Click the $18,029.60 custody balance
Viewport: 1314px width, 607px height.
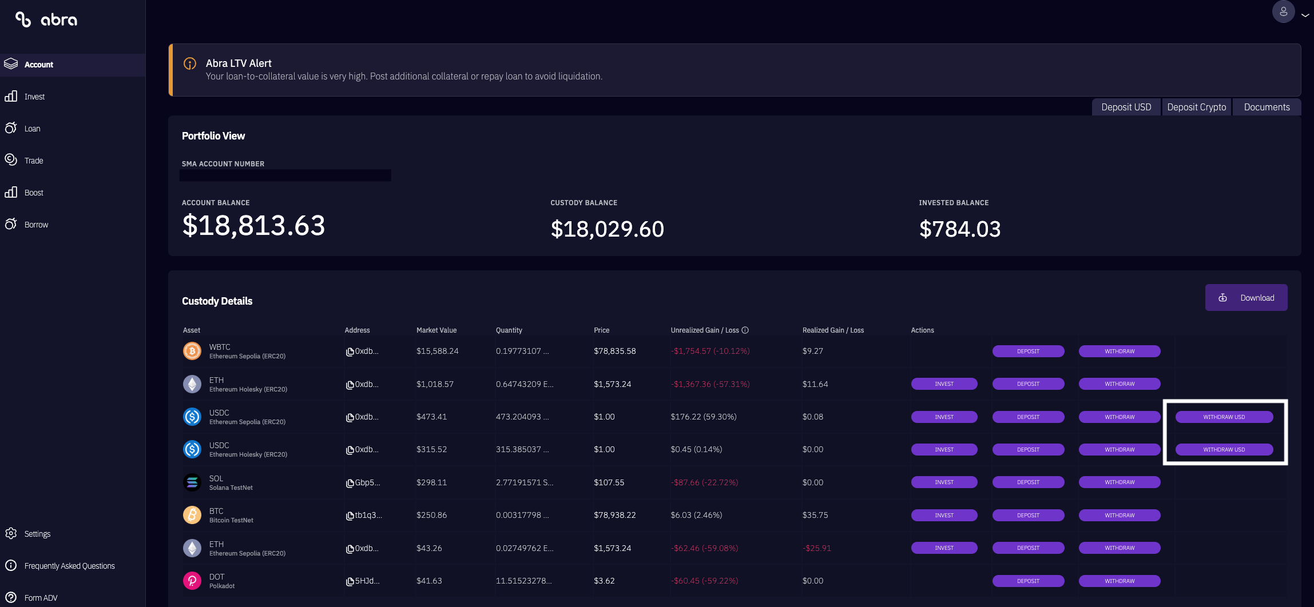[x=607, y=229]
